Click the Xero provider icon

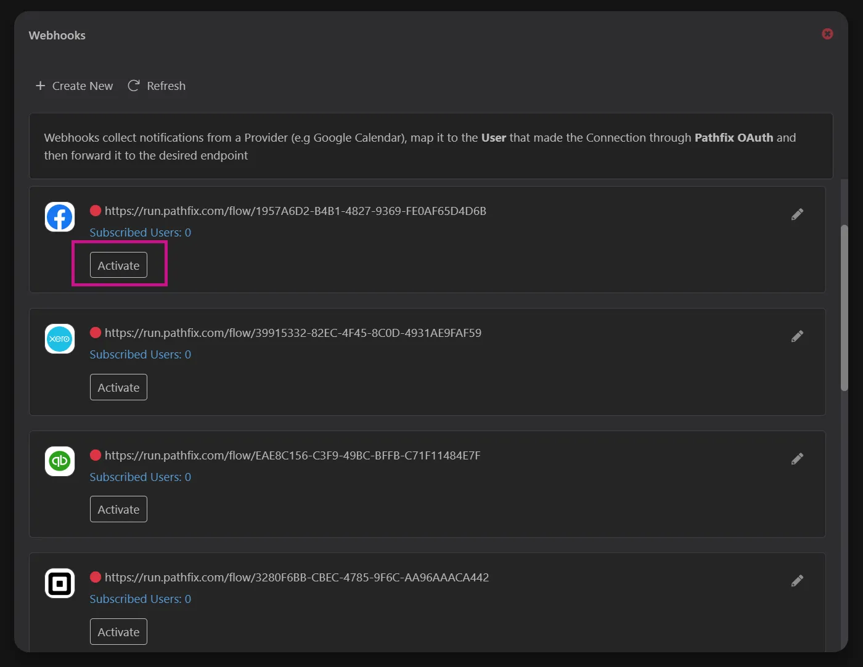pyautogui.click(x=60, y=339)
